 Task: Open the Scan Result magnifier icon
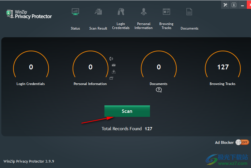point(98,12)
